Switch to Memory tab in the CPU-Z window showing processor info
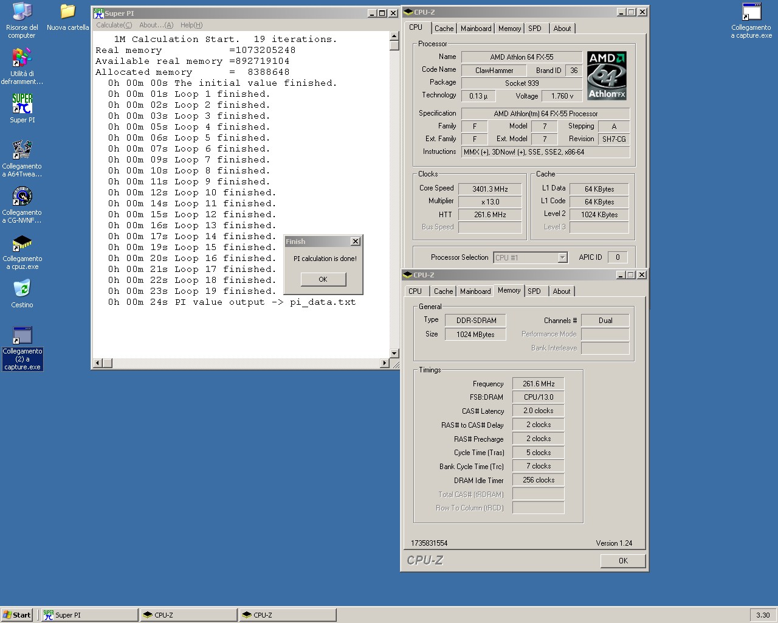778x623 pixels. tap(509, 29)
